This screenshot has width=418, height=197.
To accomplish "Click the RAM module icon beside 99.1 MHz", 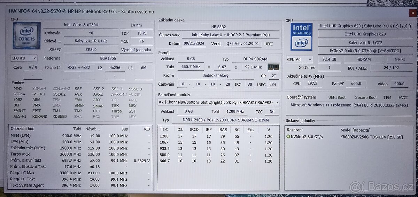I will pyautogui.click(x=273, y=67).
